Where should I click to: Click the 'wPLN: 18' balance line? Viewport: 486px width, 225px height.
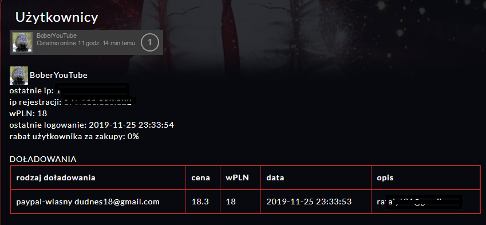pos(28,114)
